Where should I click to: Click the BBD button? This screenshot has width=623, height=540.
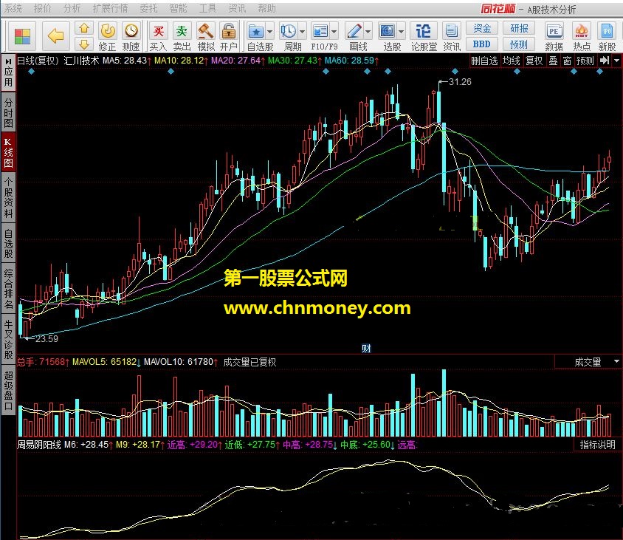point(482,44)
